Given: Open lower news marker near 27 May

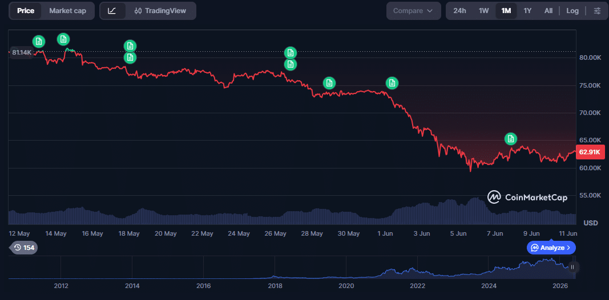Looking at the screenshot, I should [291, 64].
